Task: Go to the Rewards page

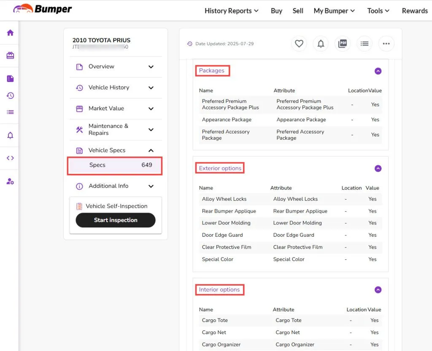Action: pyautogui.click(x=415, y=11)
